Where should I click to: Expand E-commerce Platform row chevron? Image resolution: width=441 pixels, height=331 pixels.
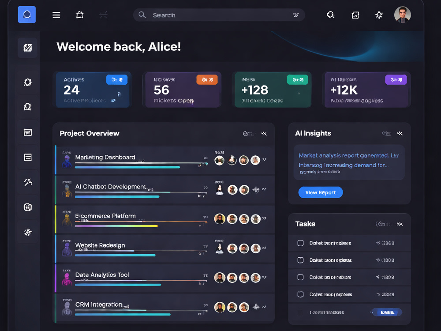click(264, 218)
